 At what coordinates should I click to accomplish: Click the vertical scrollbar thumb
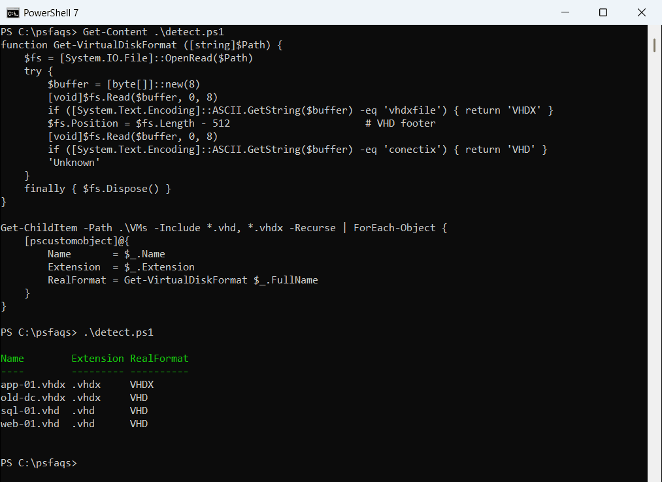pyautogui.click(x=654, y=46)
